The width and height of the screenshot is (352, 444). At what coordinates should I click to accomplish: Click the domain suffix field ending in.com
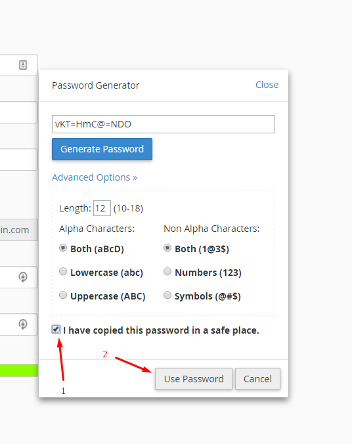18,230
